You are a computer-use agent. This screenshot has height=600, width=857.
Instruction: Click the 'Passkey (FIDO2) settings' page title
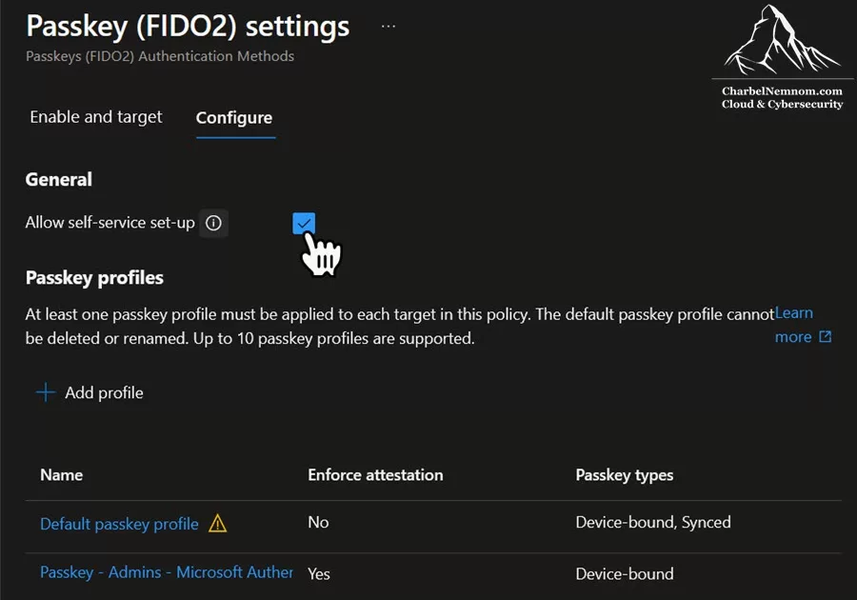188,27
